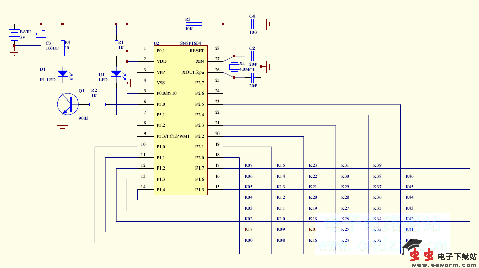Select the red K01 key label
This screenshot has width=479, height=268.
(313, 229)
